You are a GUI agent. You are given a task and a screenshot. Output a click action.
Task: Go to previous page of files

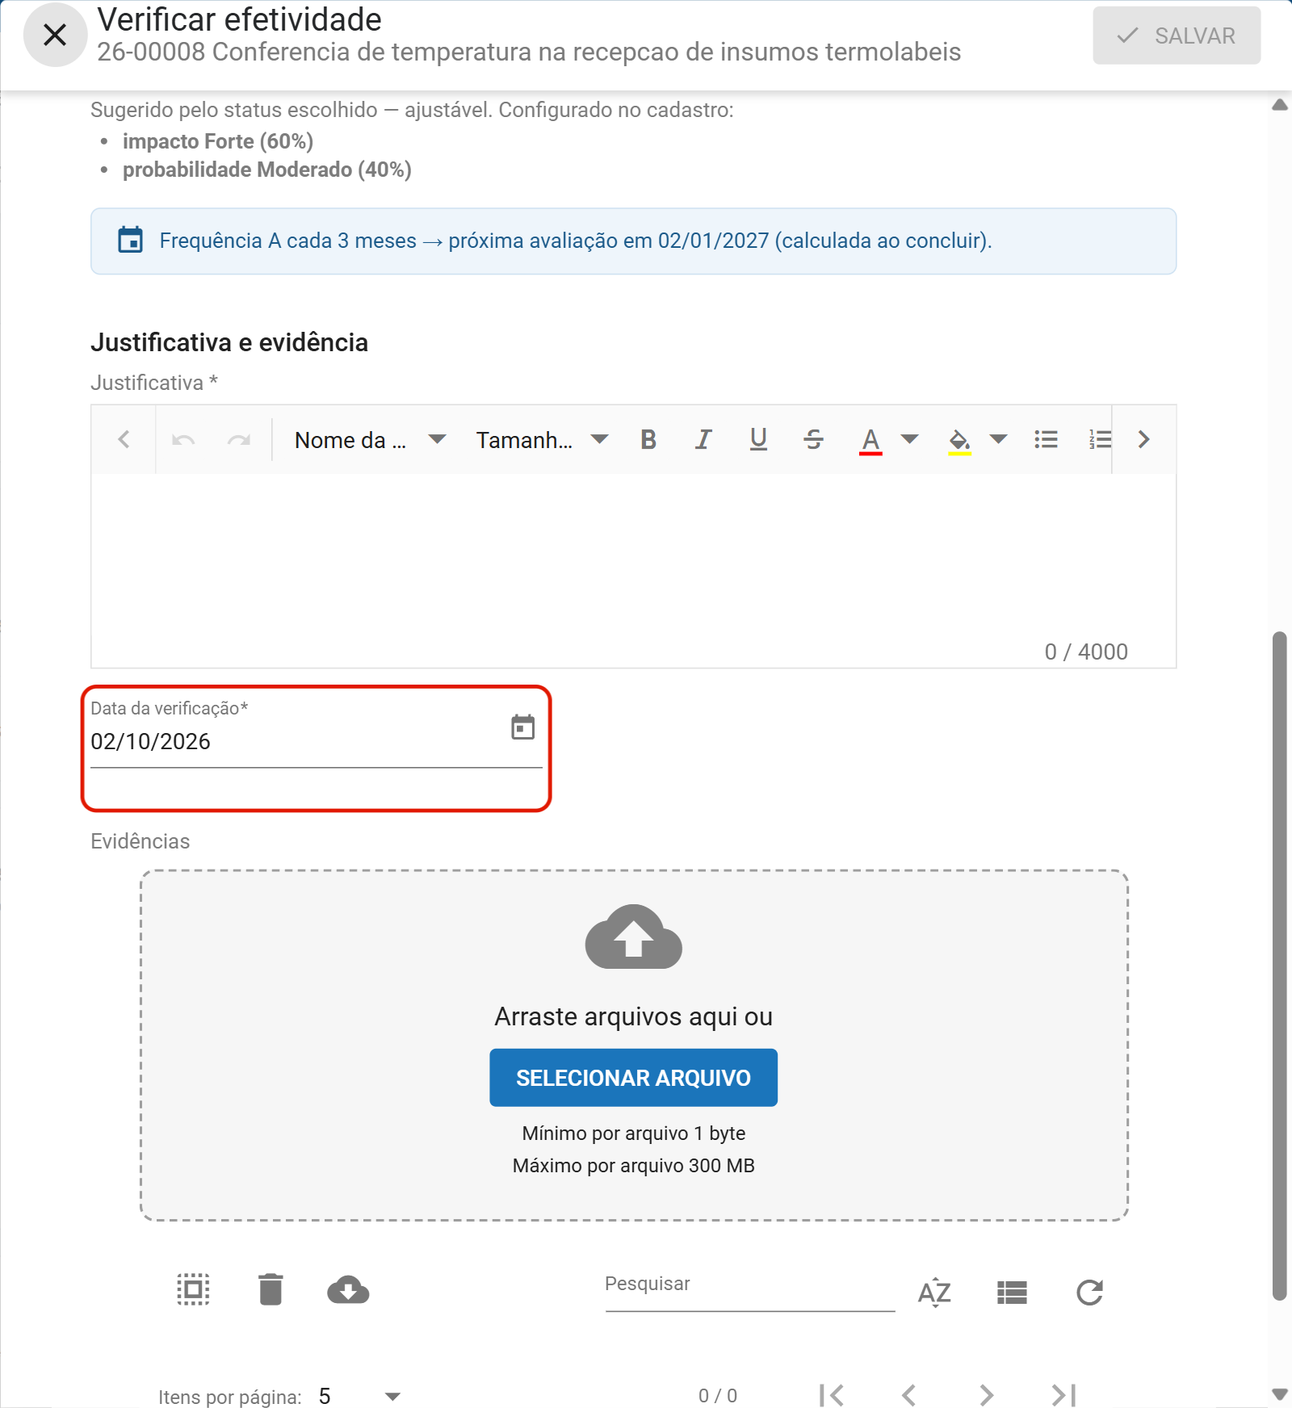[909, 1395]
